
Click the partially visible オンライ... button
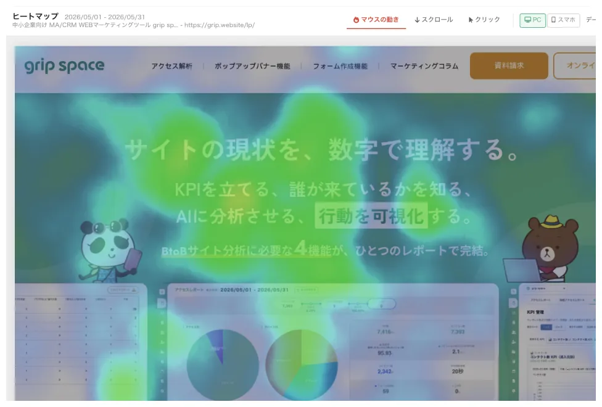tap(575, 65)
